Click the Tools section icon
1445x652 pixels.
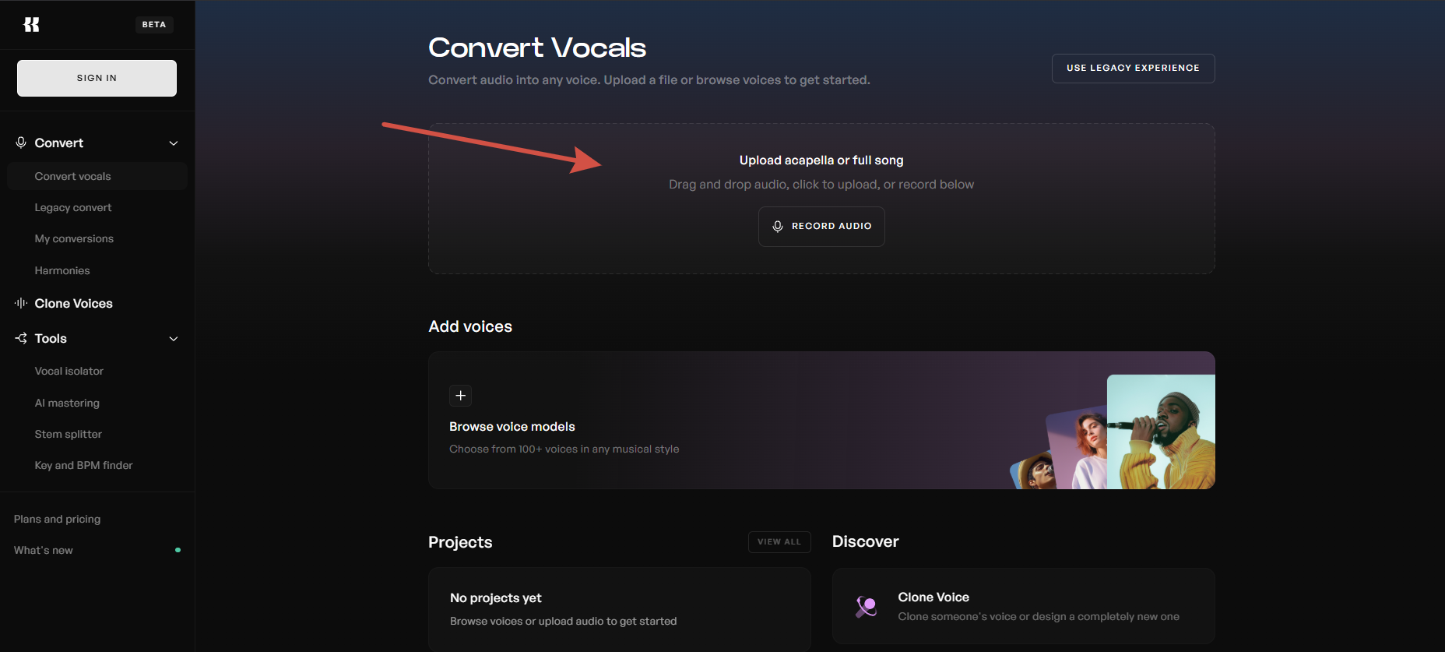21,338
